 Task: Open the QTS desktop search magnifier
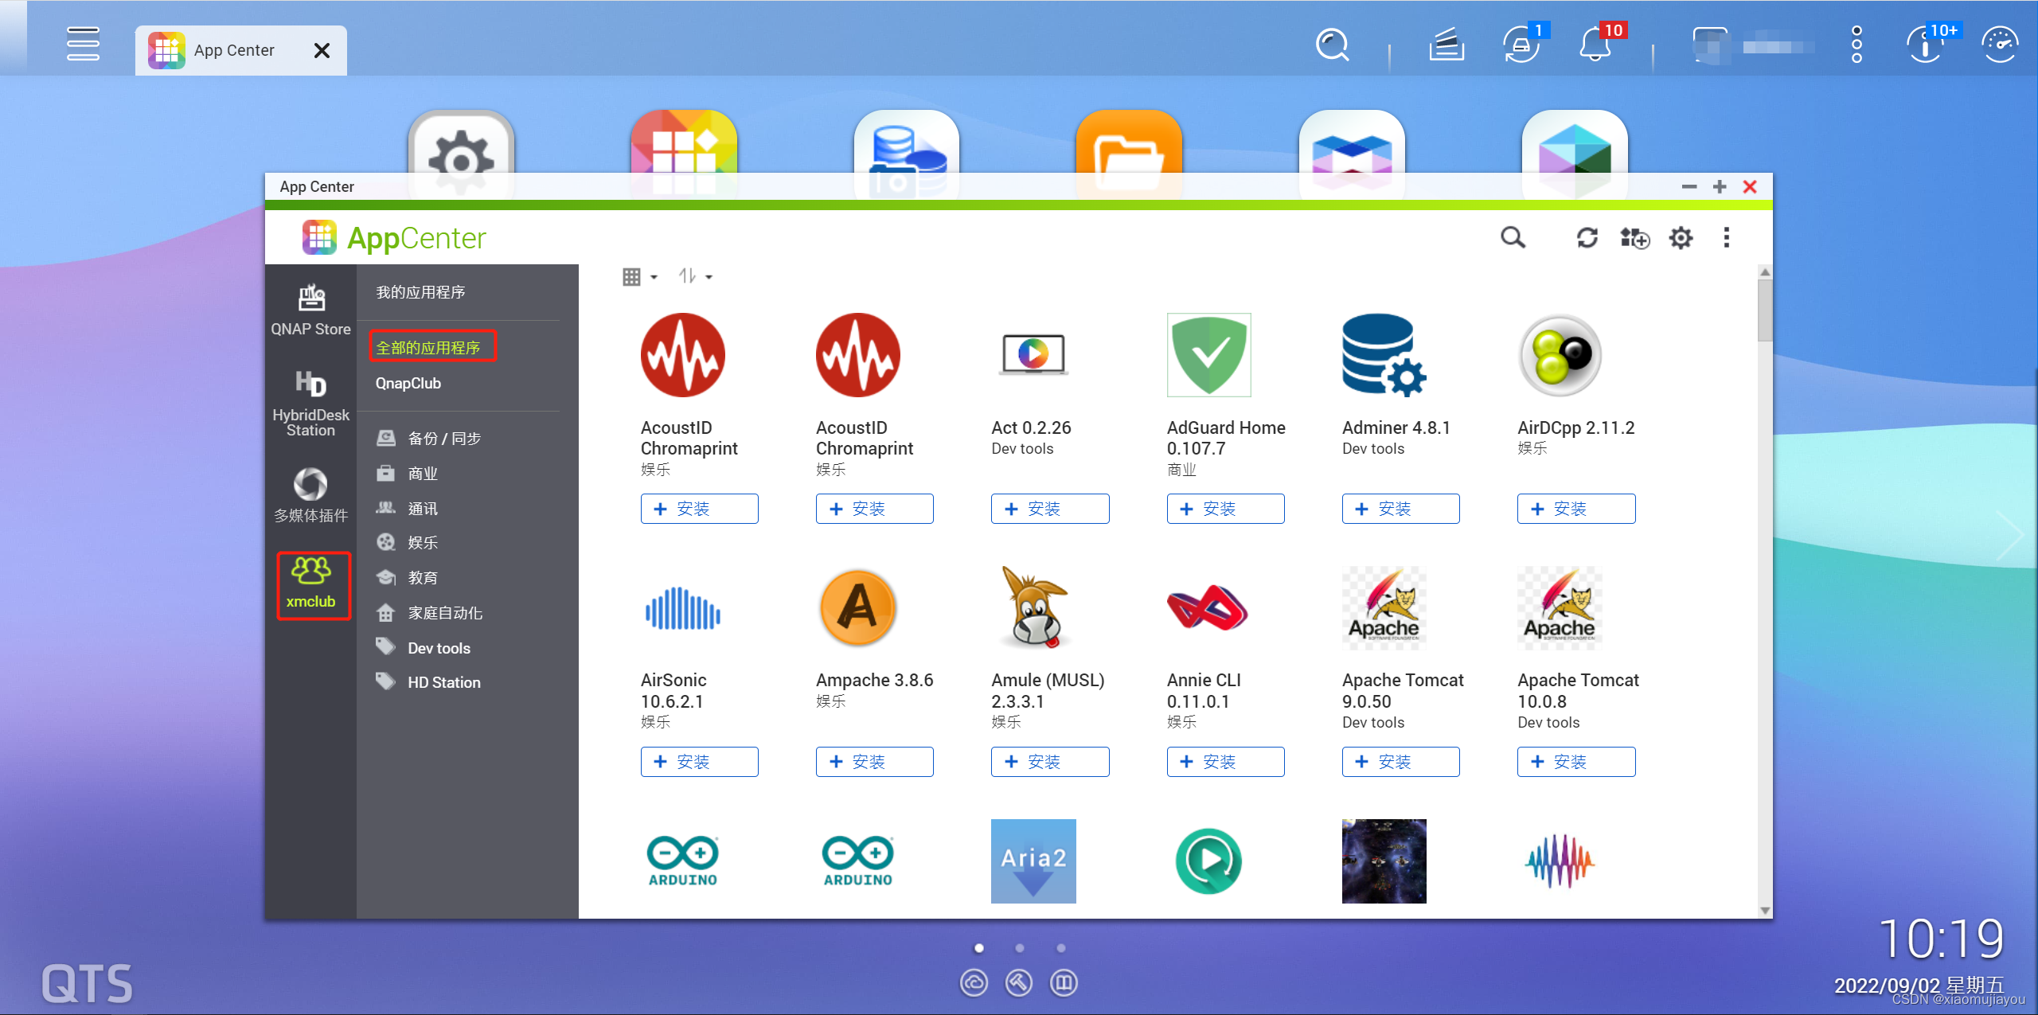(x=1333, y=45)
